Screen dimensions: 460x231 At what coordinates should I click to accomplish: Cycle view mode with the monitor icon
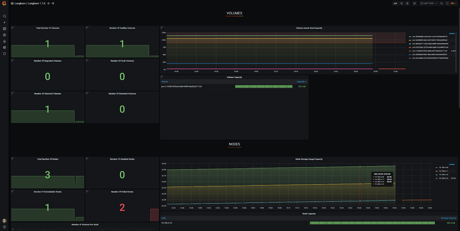414,3
